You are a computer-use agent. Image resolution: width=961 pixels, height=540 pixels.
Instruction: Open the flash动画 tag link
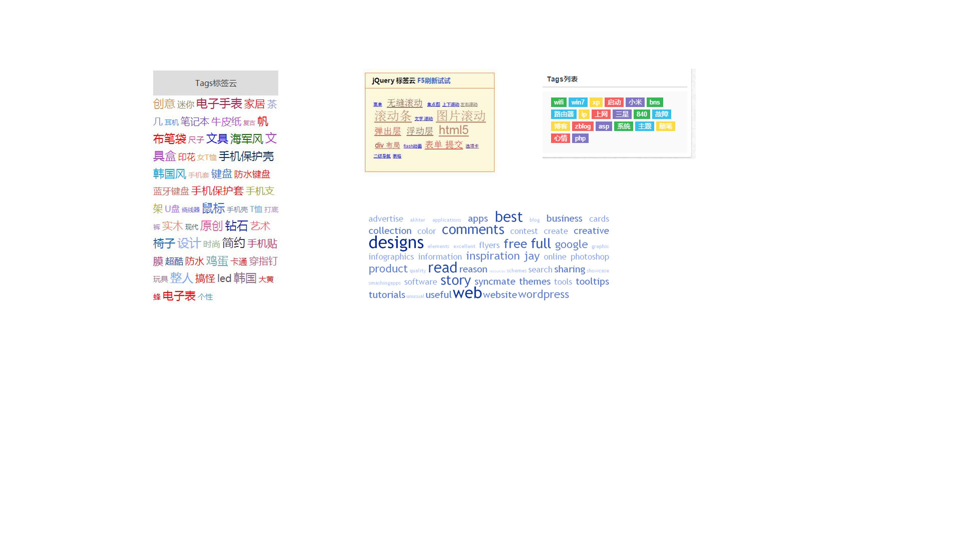(x=412, y=146)
